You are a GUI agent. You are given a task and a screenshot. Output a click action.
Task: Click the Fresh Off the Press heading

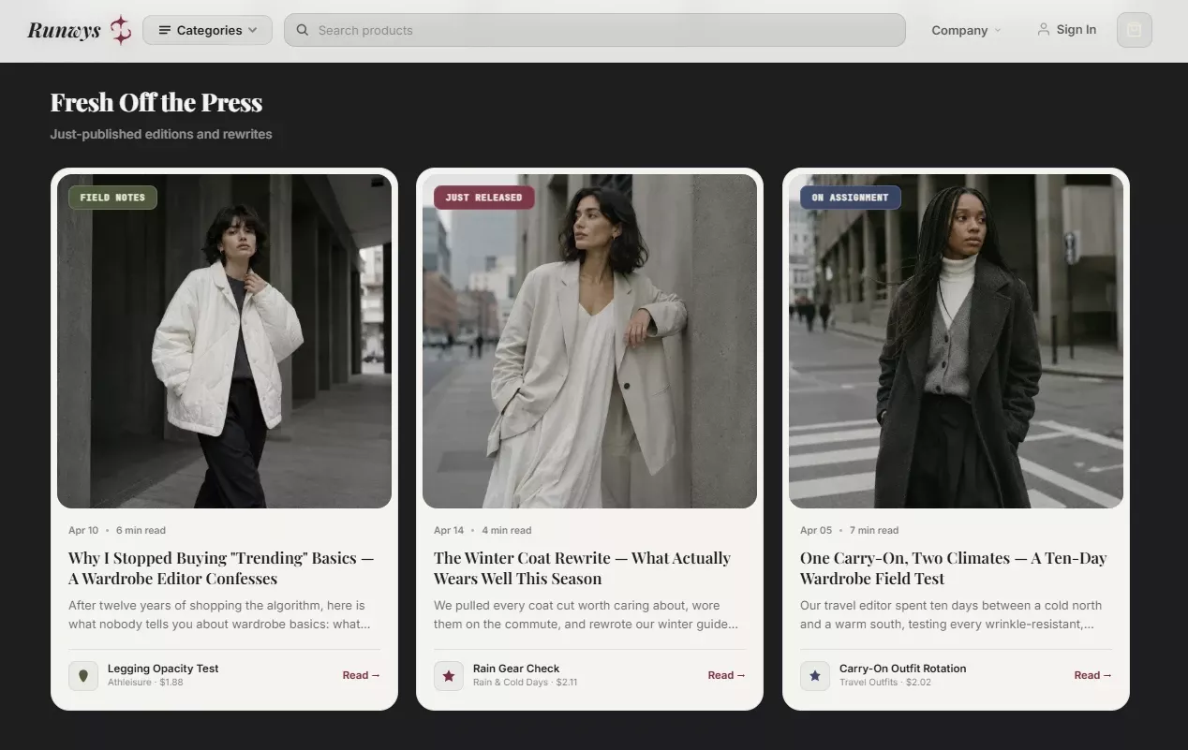click(156, 102)
